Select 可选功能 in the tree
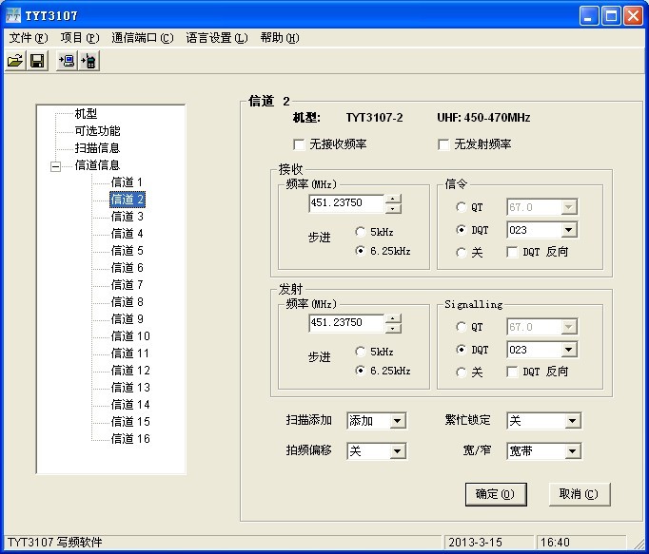The height and width of the screenshot is (554, 649). pyautogui.click(x=97, y=131)
